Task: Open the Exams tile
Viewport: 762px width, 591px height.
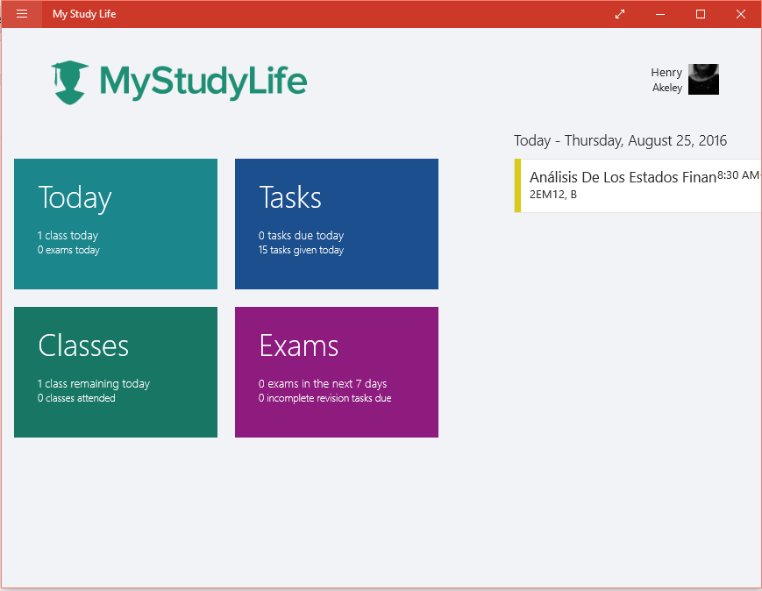Action: 336,372
